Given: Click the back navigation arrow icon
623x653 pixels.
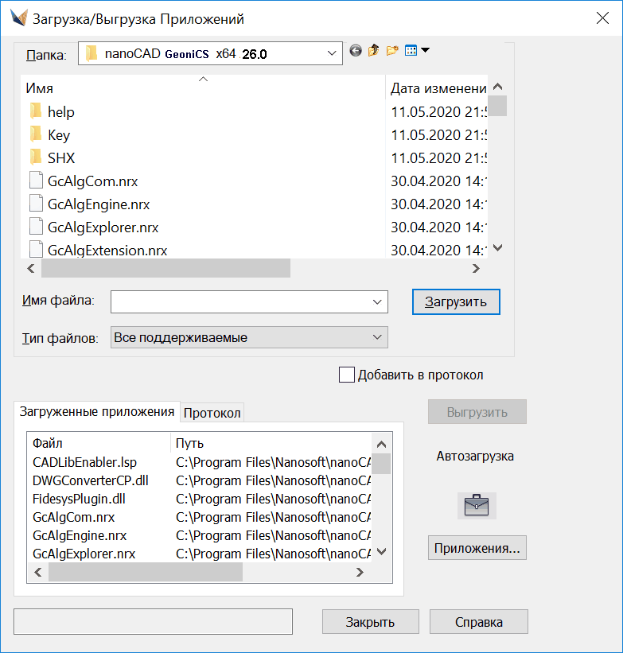Looking at the screenshot, I should click(356, 51).
